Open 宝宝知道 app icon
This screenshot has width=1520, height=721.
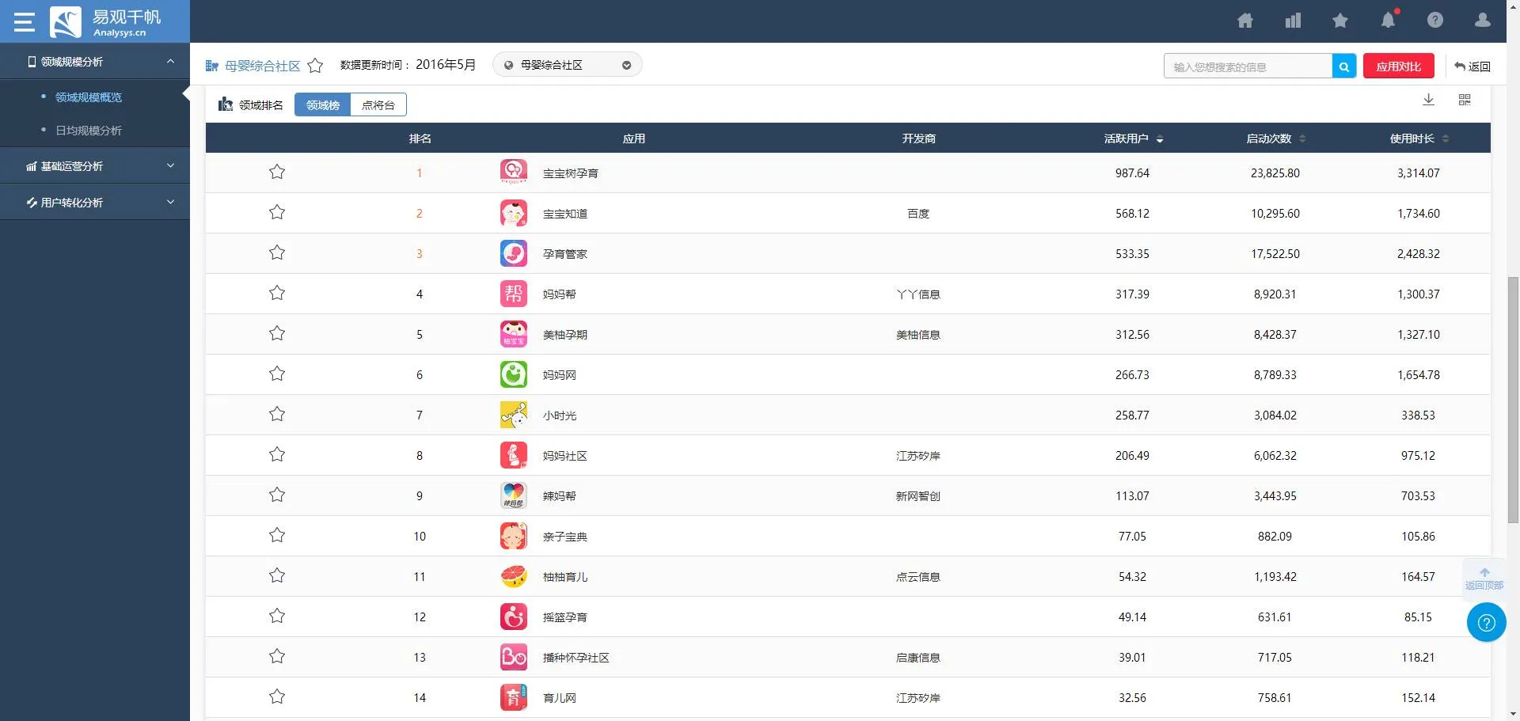[x=514, y=213]
